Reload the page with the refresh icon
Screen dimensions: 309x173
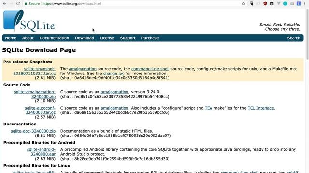pyautogui.click(x=18, y=3)
